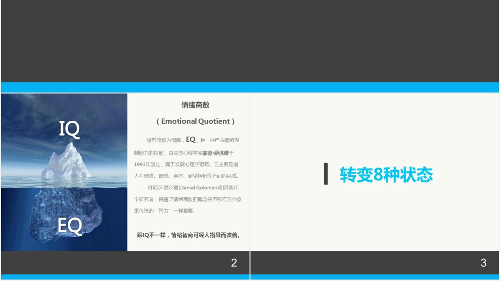Click the bold EQ in the paragraph
Image resolution: width=500 pixels, height=281 pixels.
[190, 140]
